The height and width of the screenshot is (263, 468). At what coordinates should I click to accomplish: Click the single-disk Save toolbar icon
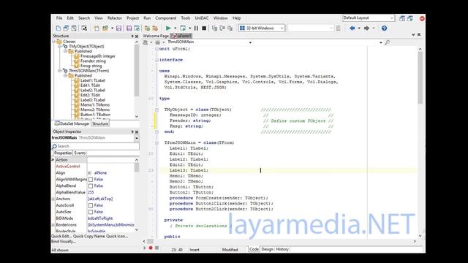click(x=118, y=28)
